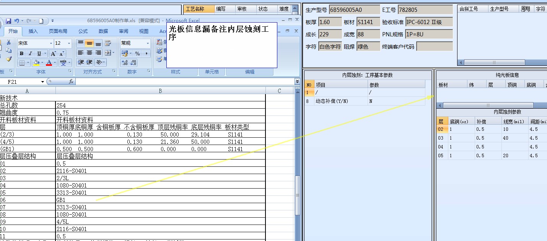The height and width of the screenshot is (241, 547).
Task: Expand the formula bar
Action: click(297, 81)
